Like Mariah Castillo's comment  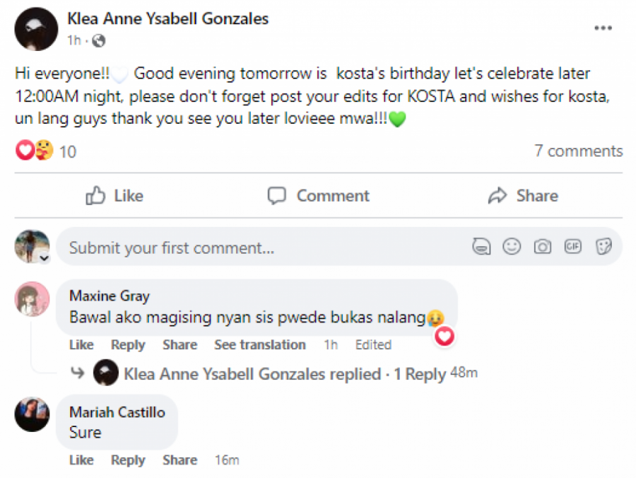pyautogui.click(x=81, y=460)
